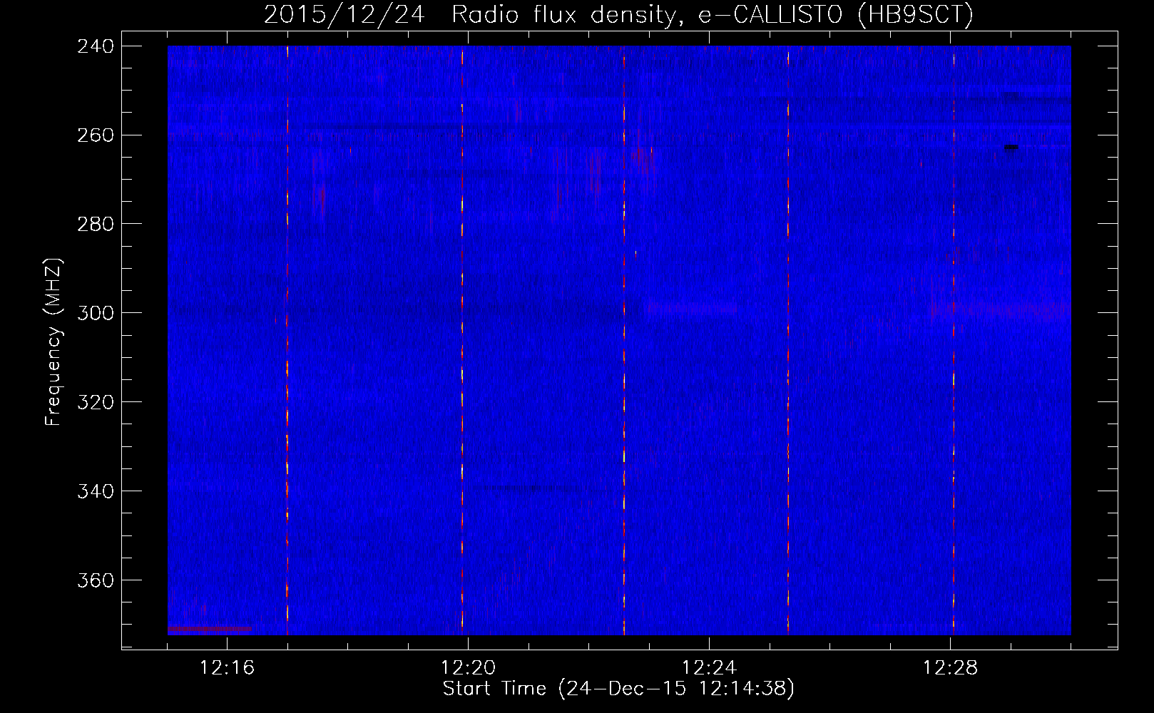Viewport: 1154px width, 713px height.
Task: Click the 240 frequency tick label
Action: (94, 46)
